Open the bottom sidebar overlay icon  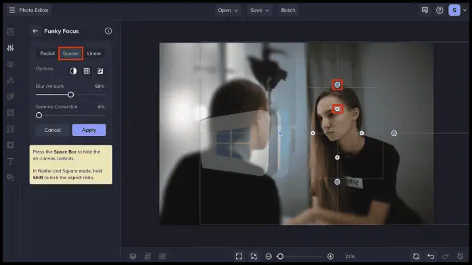[10, 178]
